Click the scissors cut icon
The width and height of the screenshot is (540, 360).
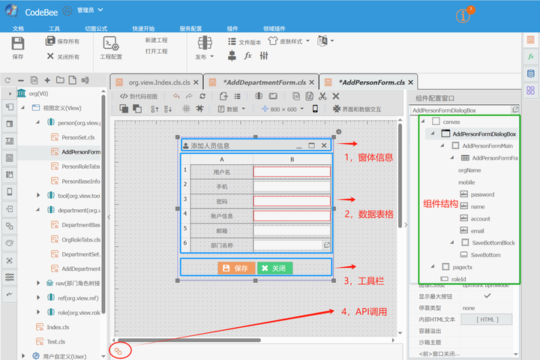click(322, 96)
